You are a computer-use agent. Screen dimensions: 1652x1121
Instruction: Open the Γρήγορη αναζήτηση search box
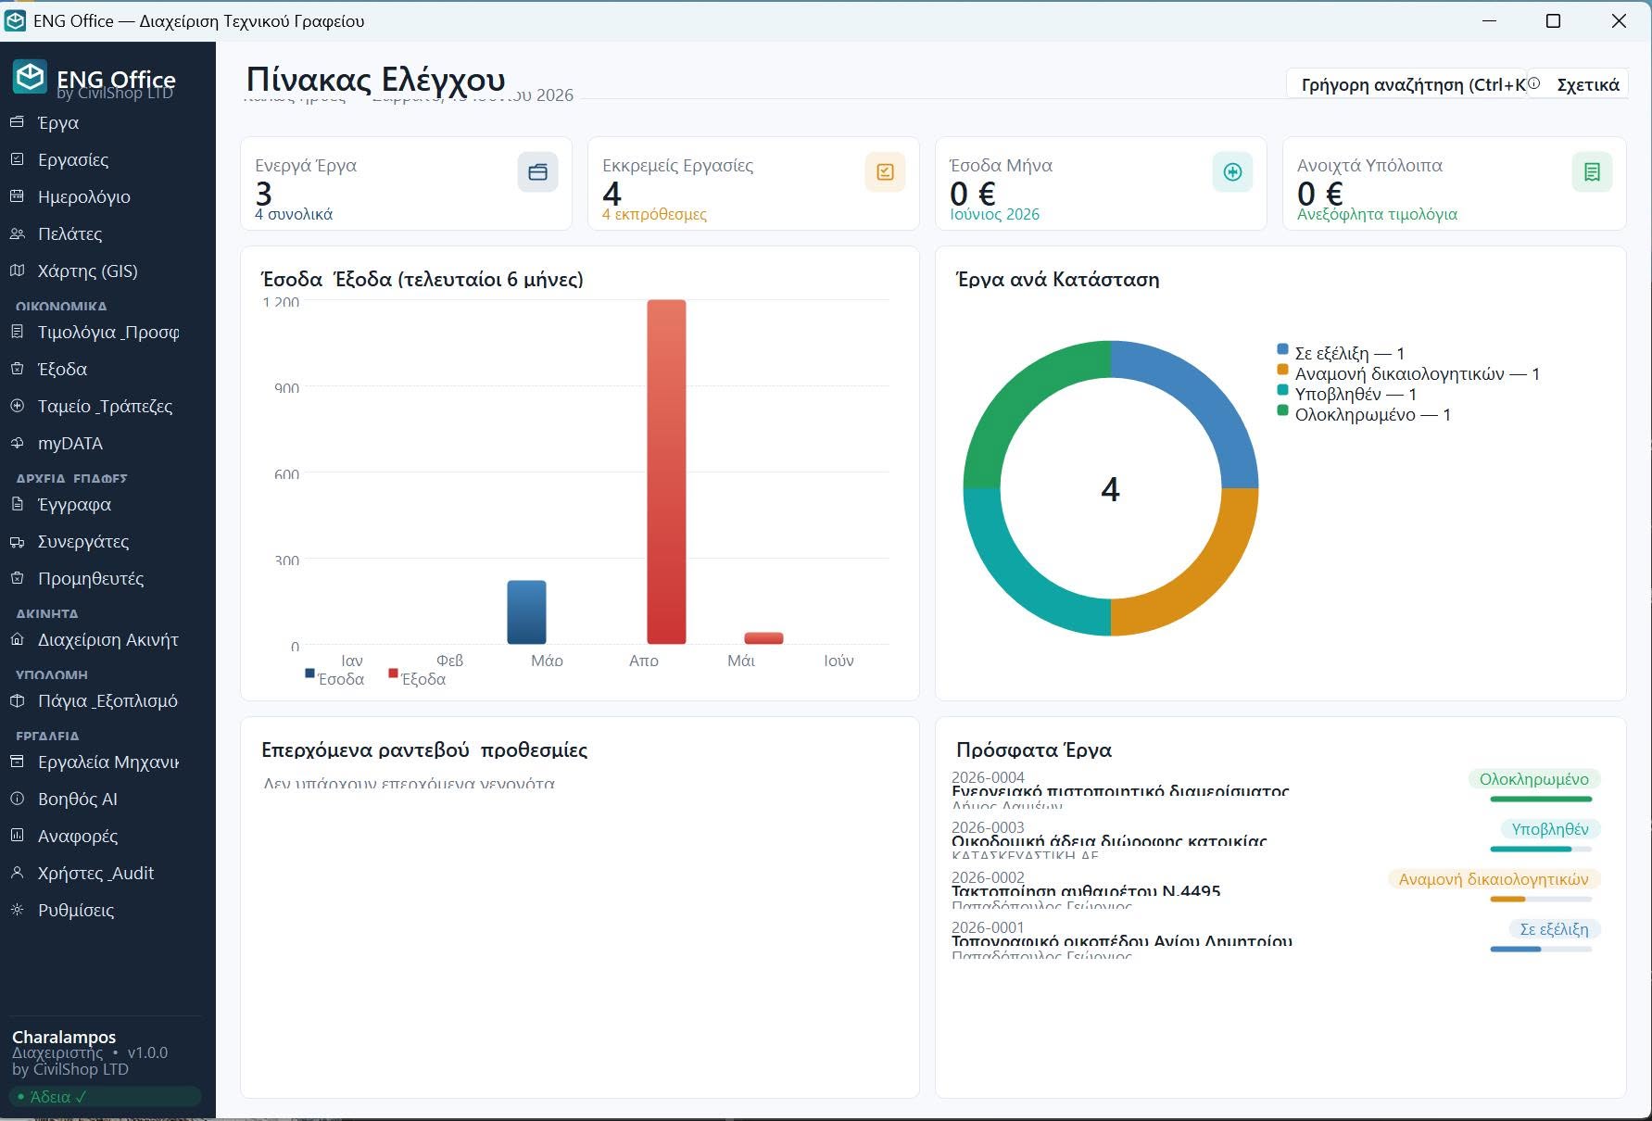point(1406,84)
